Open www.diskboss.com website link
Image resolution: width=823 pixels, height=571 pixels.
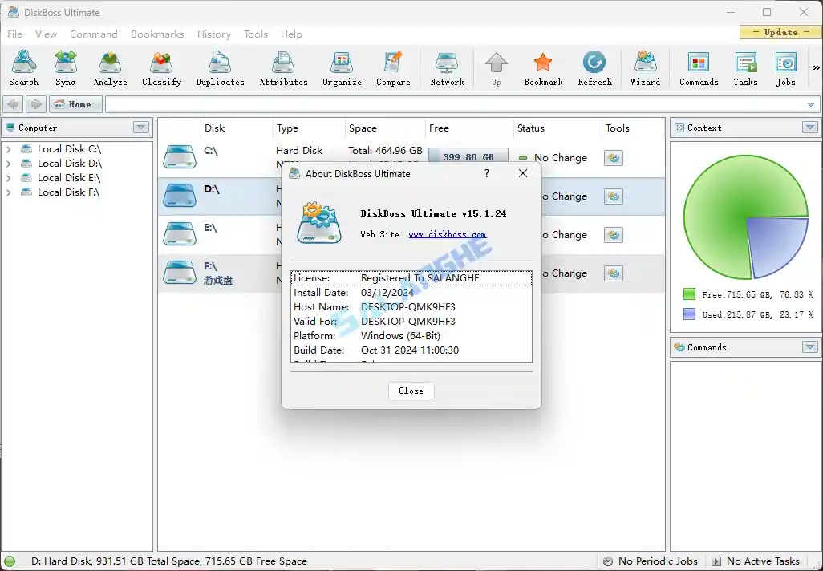tap(447, 235)
